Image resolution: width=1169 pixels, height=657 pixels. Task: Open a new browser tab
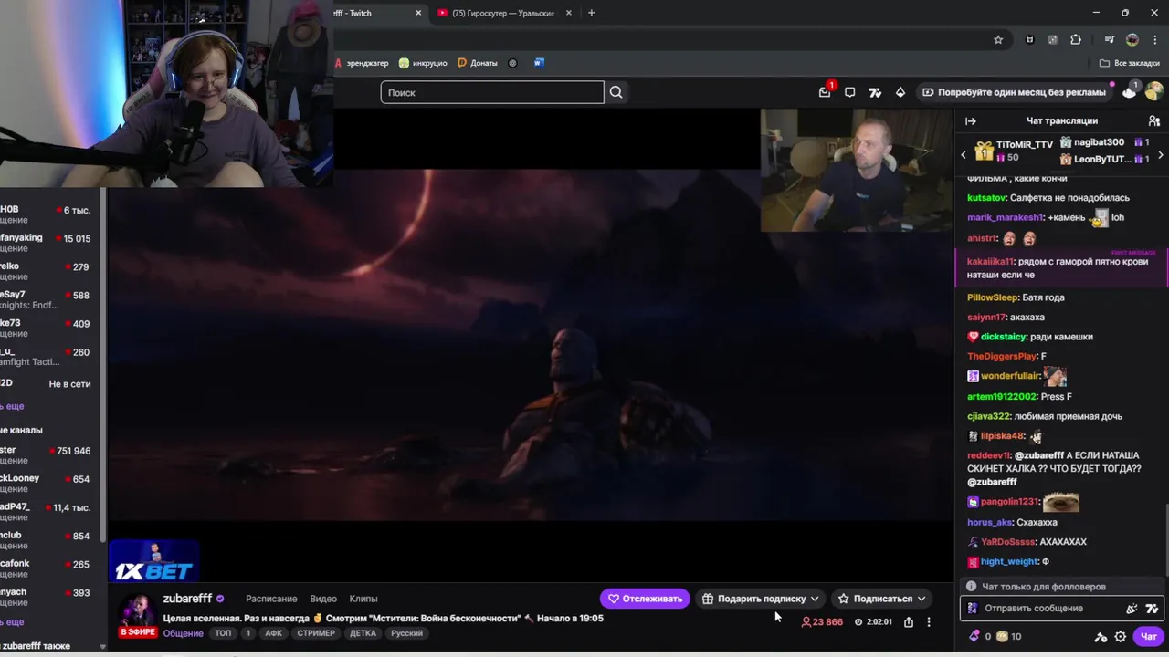(591, 13)
